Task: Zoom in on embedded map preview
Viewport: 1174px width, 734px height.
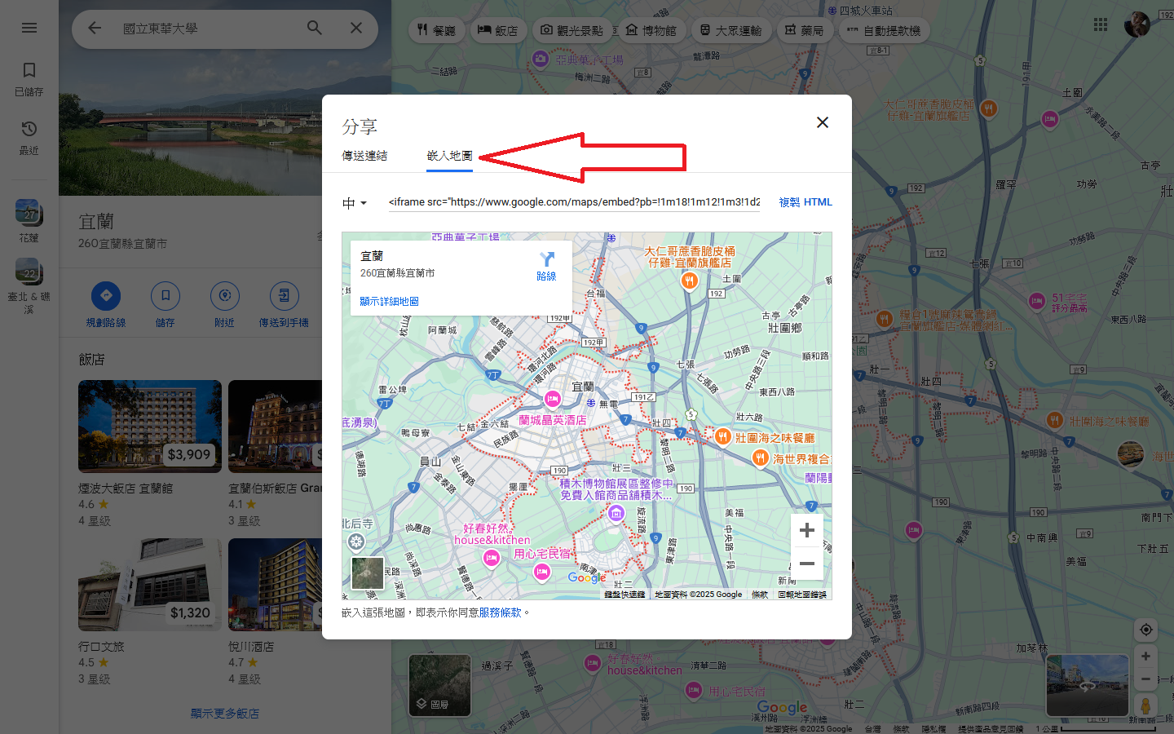Action: 806,530
